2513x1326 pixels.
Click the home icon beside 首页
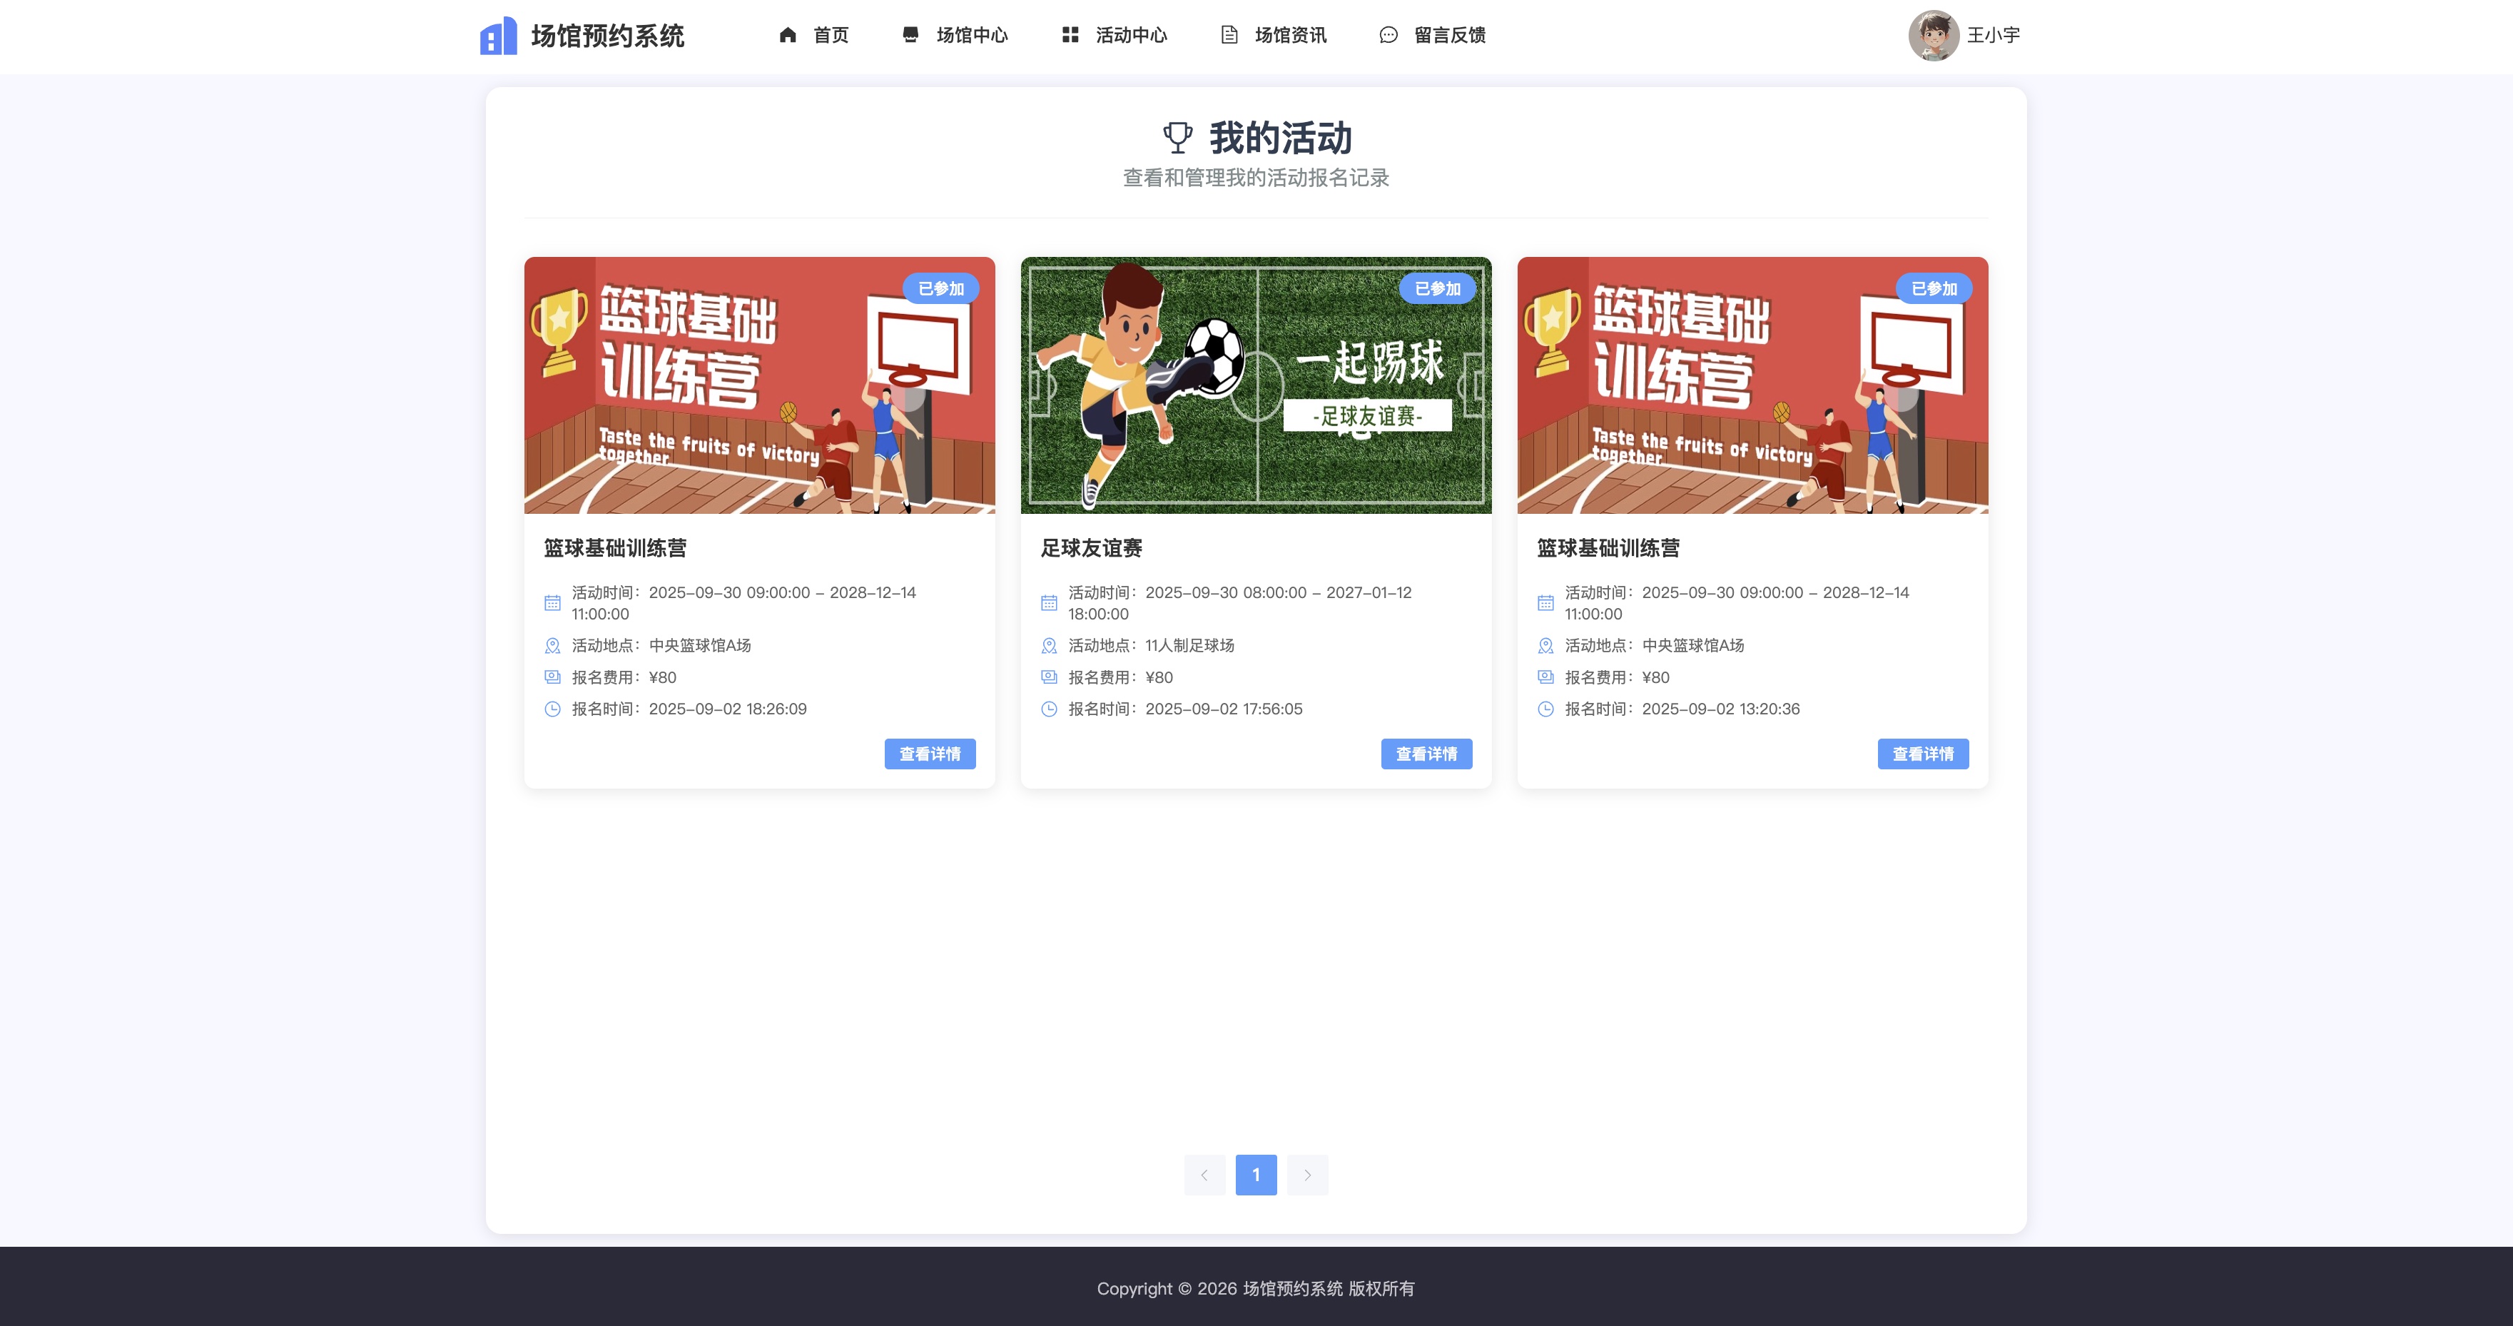787,35
